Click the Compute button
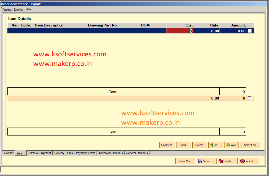This screenshot has height=176, width=269. coord(167,145)
